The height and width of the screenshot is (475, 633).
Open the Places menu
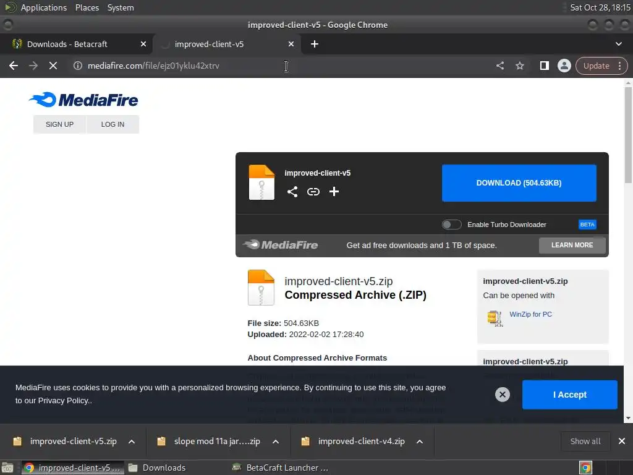pyautogui.click(x=87, y=7)
